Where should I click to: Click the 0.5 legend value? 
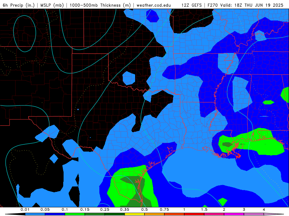click(144, 210)
